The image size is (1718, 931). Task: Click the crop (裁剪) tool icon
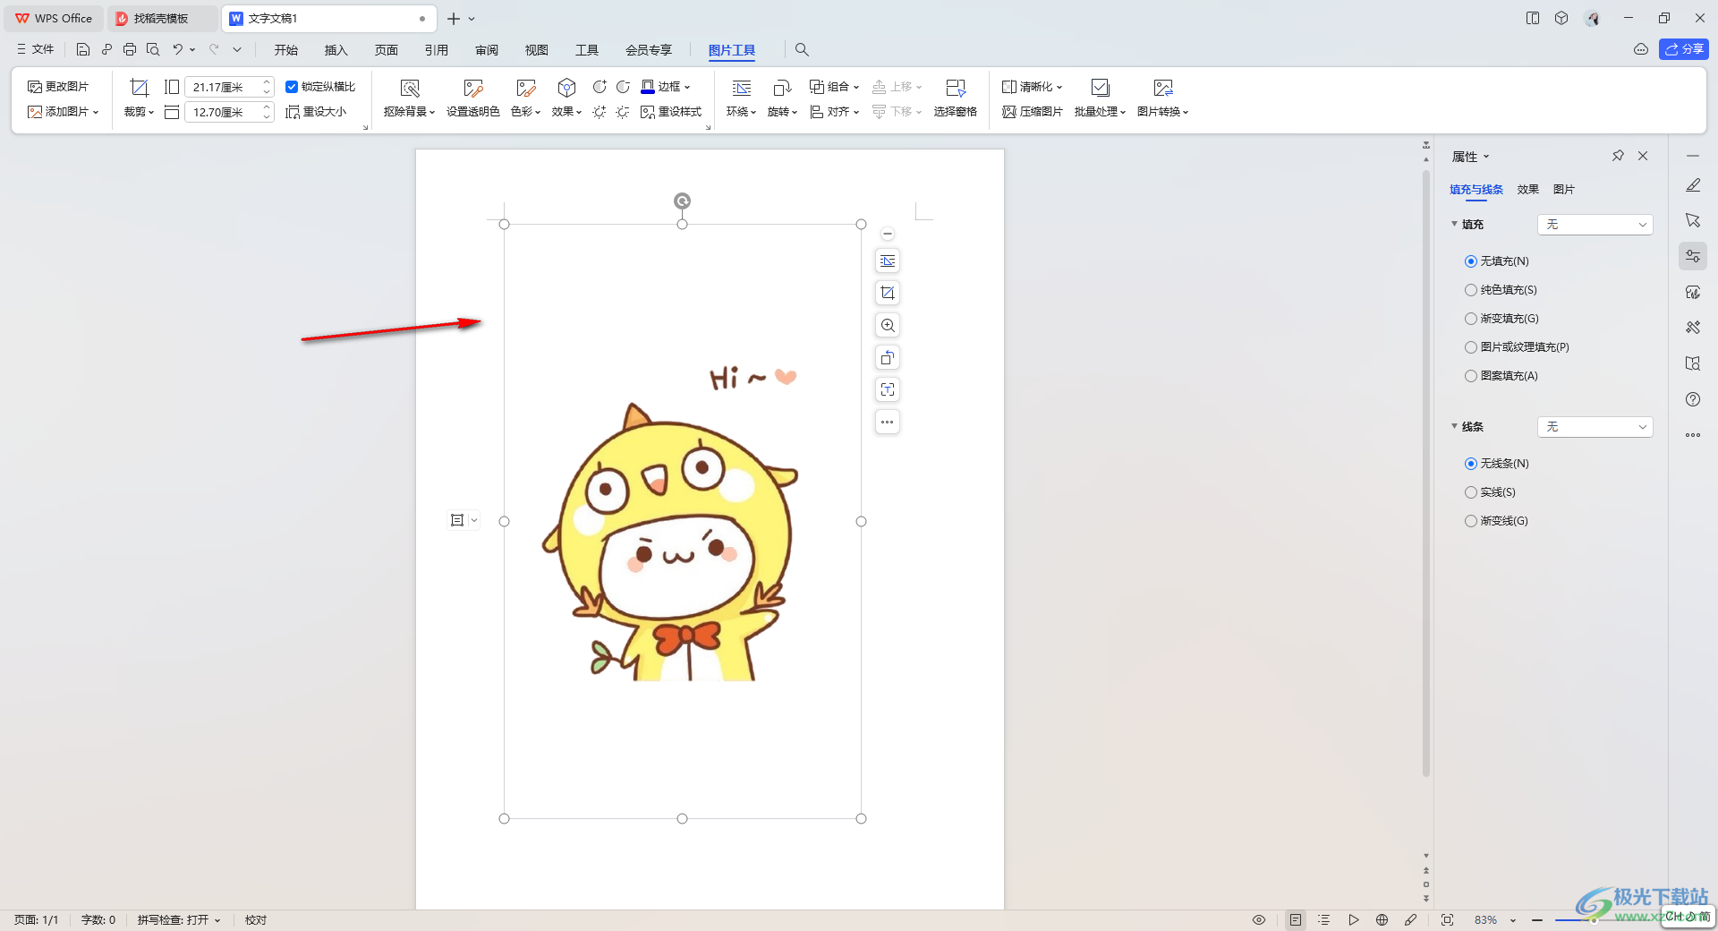(x=139, y=88)
